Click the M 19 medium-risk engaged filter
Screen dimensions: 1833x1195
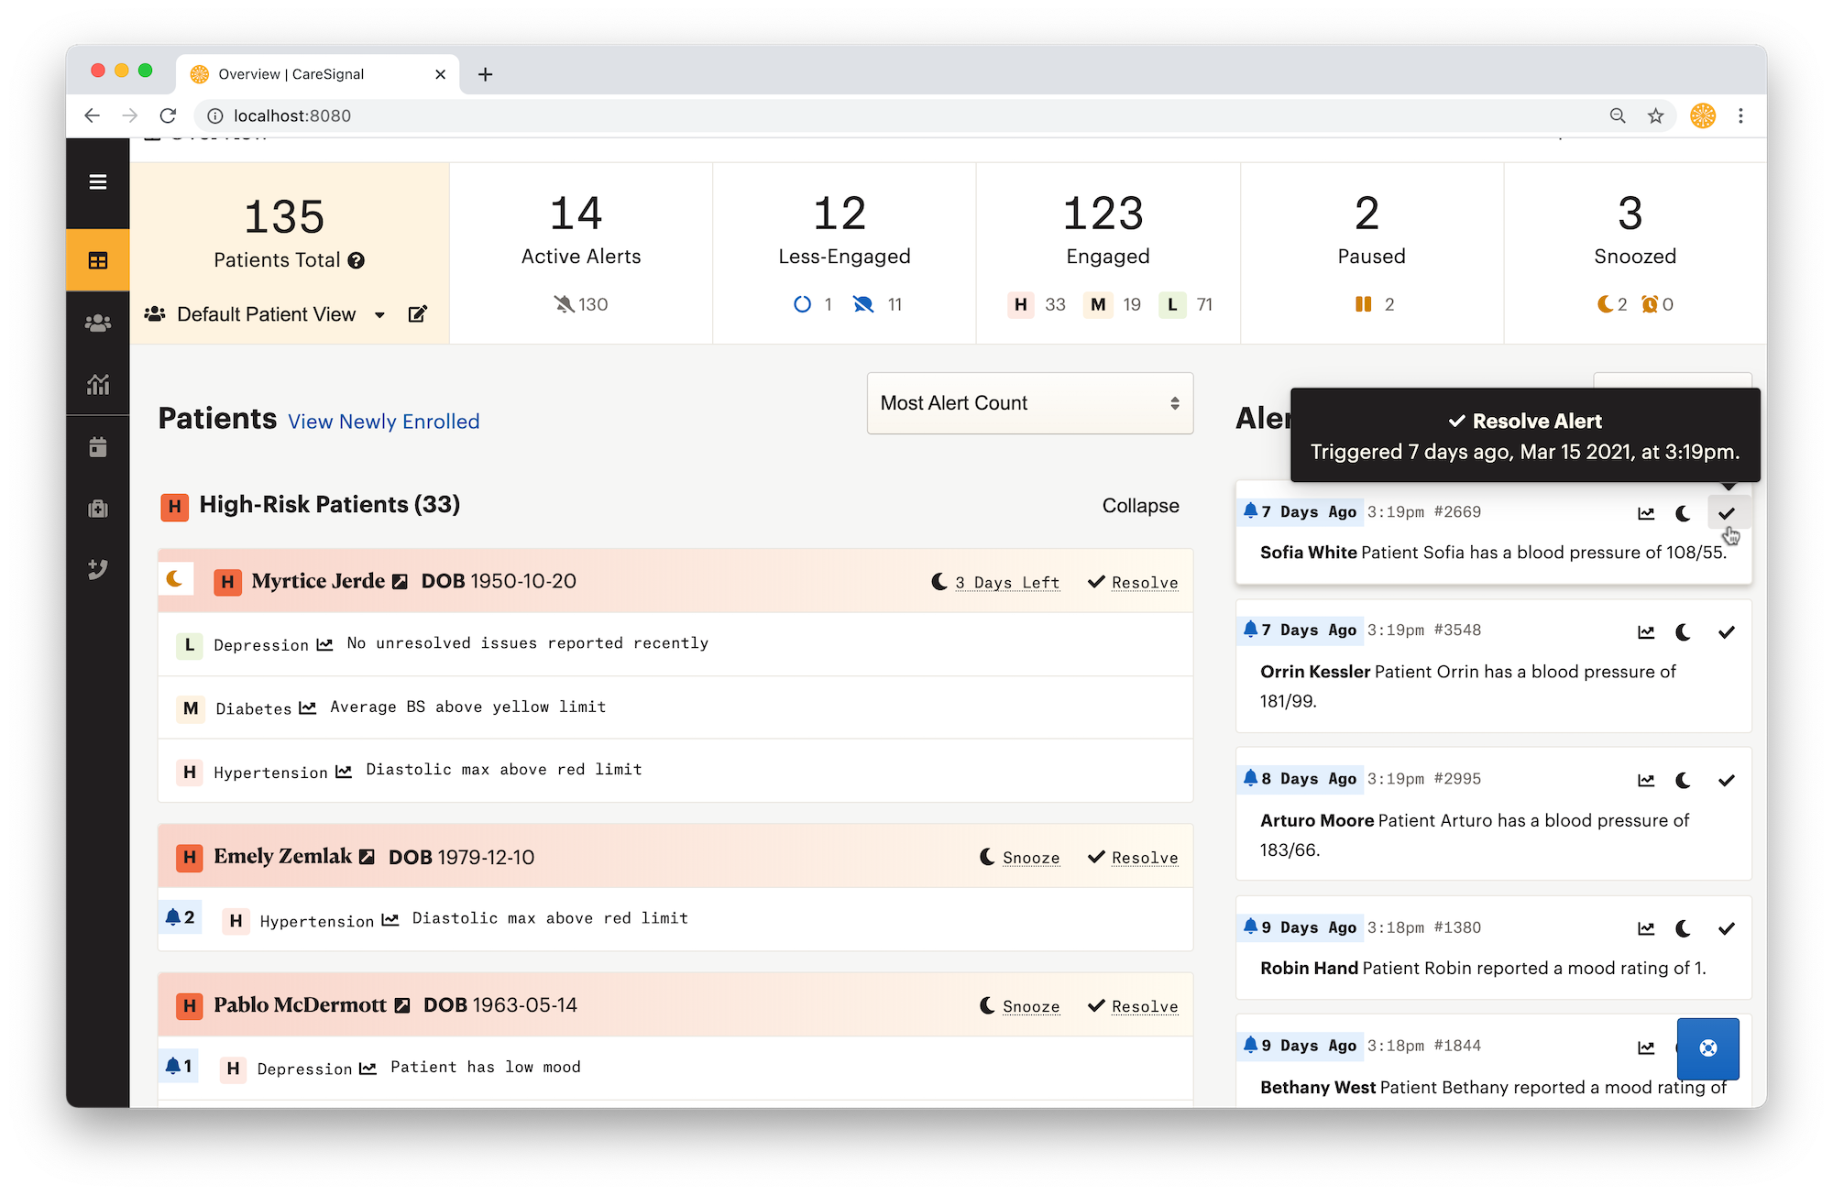pos(1114,304)
